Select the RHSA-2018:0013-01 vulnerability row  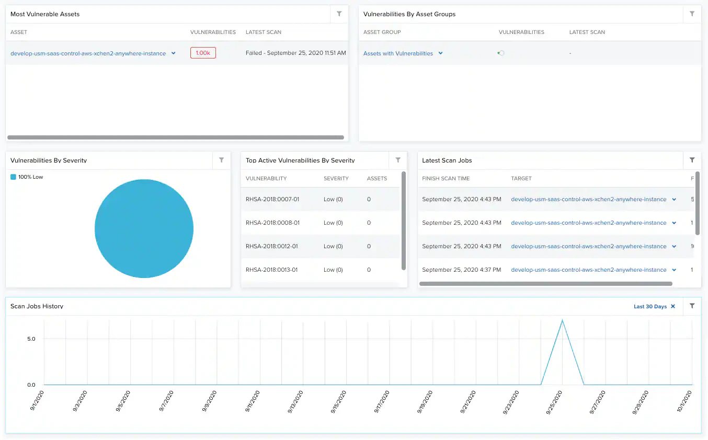(x=320, y=270)
